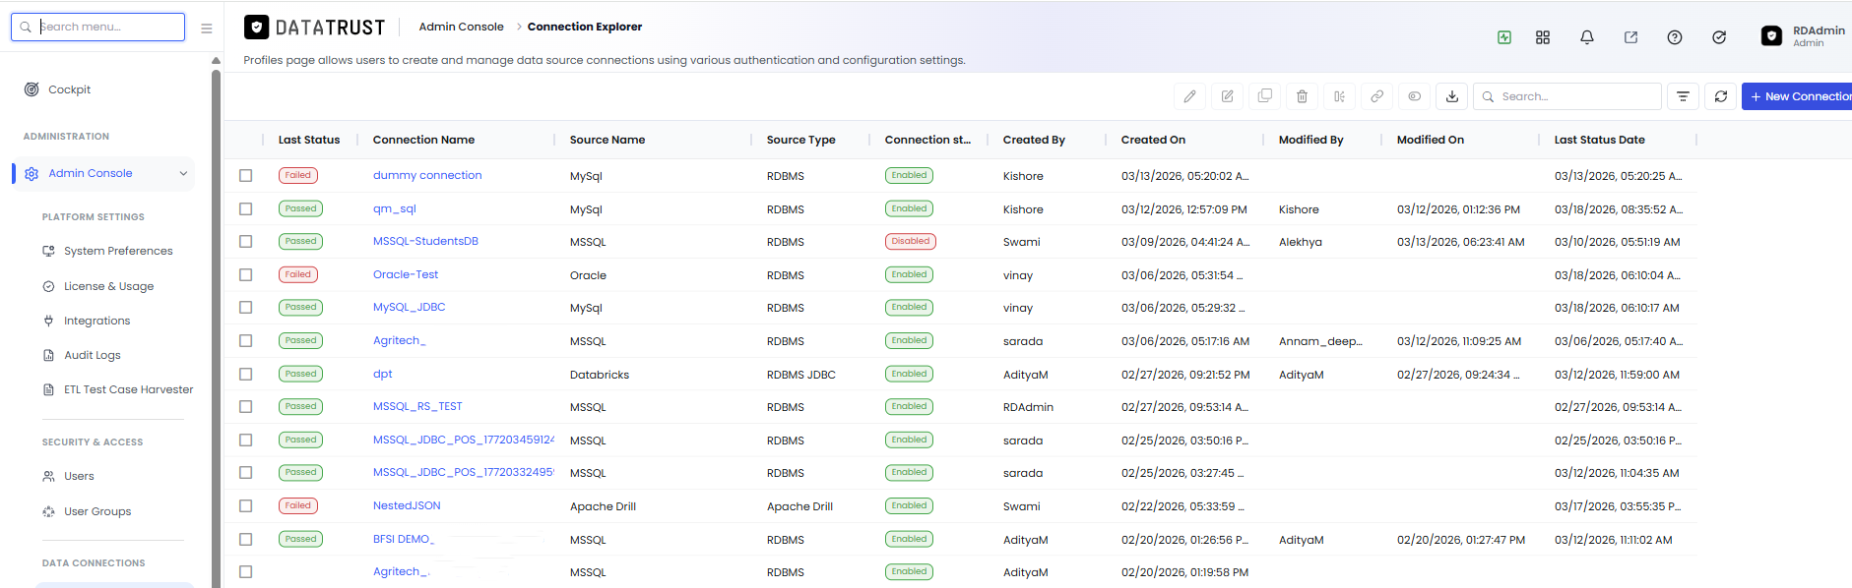This screenshot has width=1852, height=588.
Task: Click the Failed status badge for Oracle-Test
Action: tap(297, 274)
